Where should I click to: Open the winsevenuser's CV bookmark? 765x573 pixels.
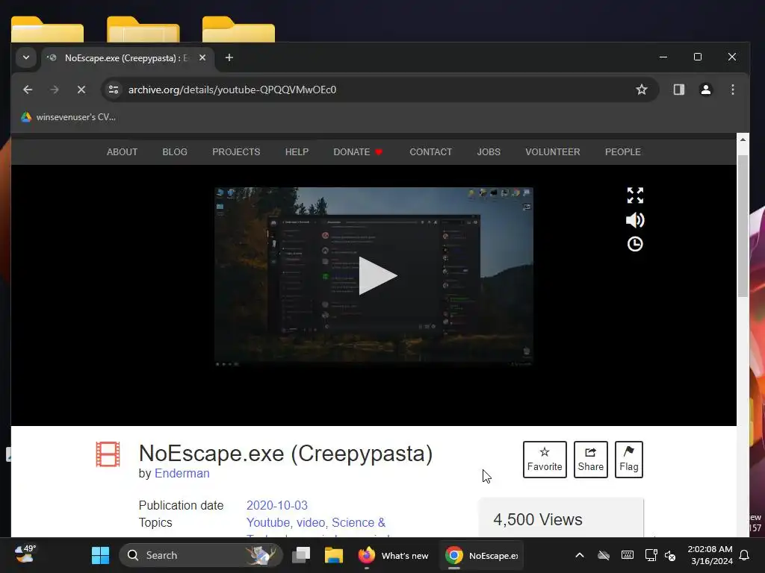click(68, 117)
